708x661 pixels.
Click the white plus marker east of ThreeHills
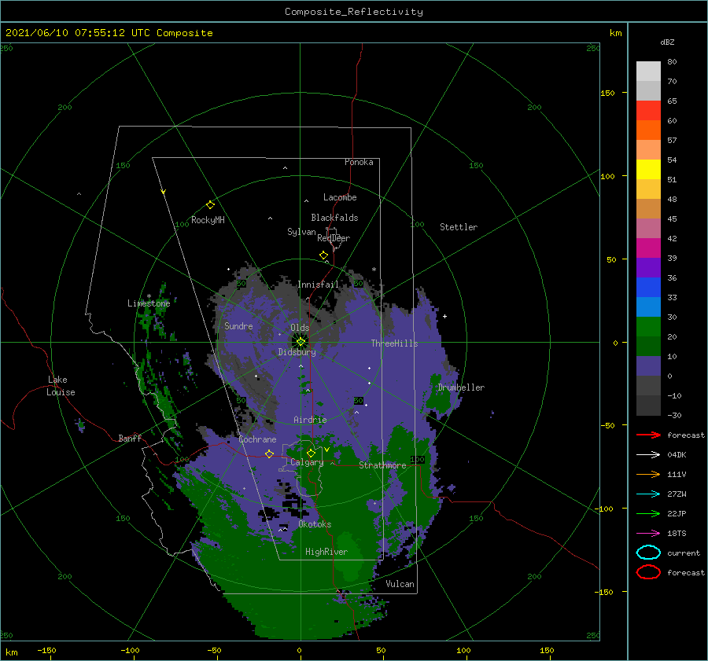pos(444,316)
